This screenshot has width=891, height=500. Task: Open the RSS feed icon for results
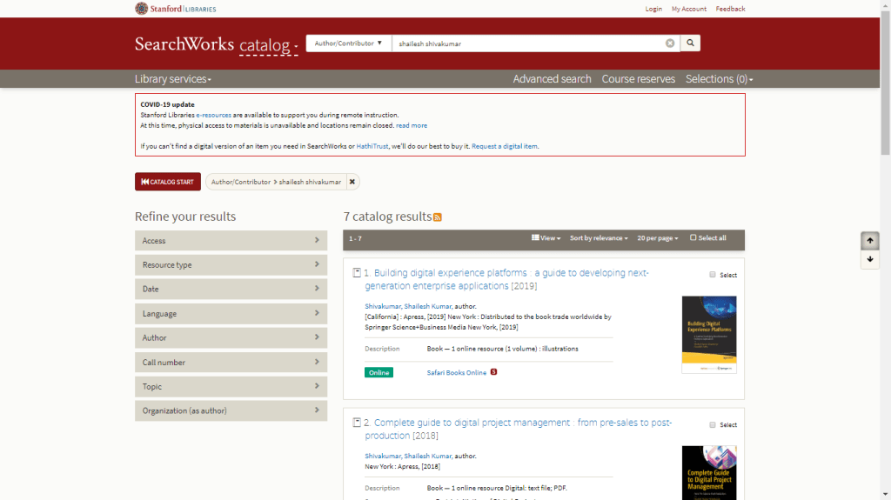click(438, 217)
